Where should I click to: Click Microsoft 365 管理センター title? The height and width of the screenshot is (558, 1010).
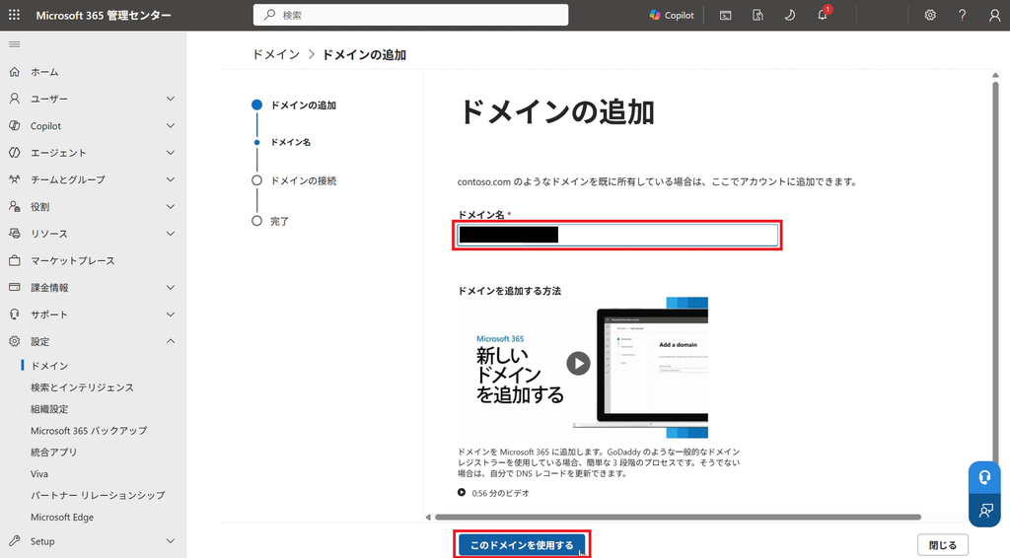(103, 15)
